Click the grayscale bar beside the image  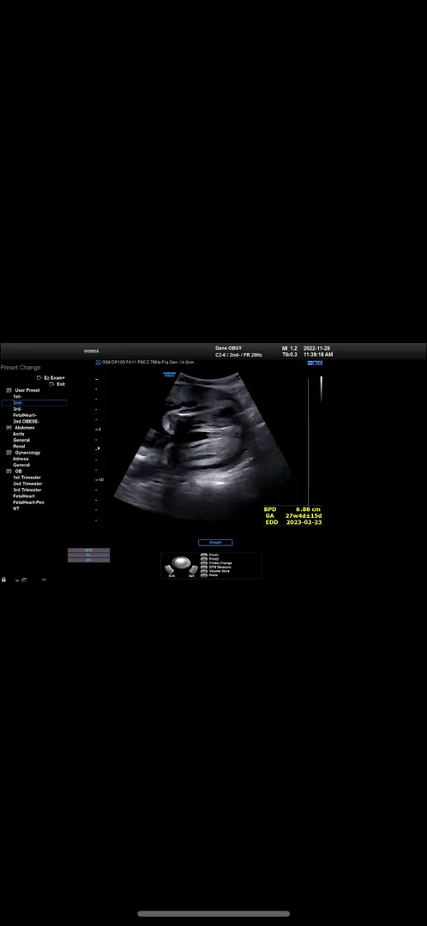pyautogui.click(x=322, y=388)
